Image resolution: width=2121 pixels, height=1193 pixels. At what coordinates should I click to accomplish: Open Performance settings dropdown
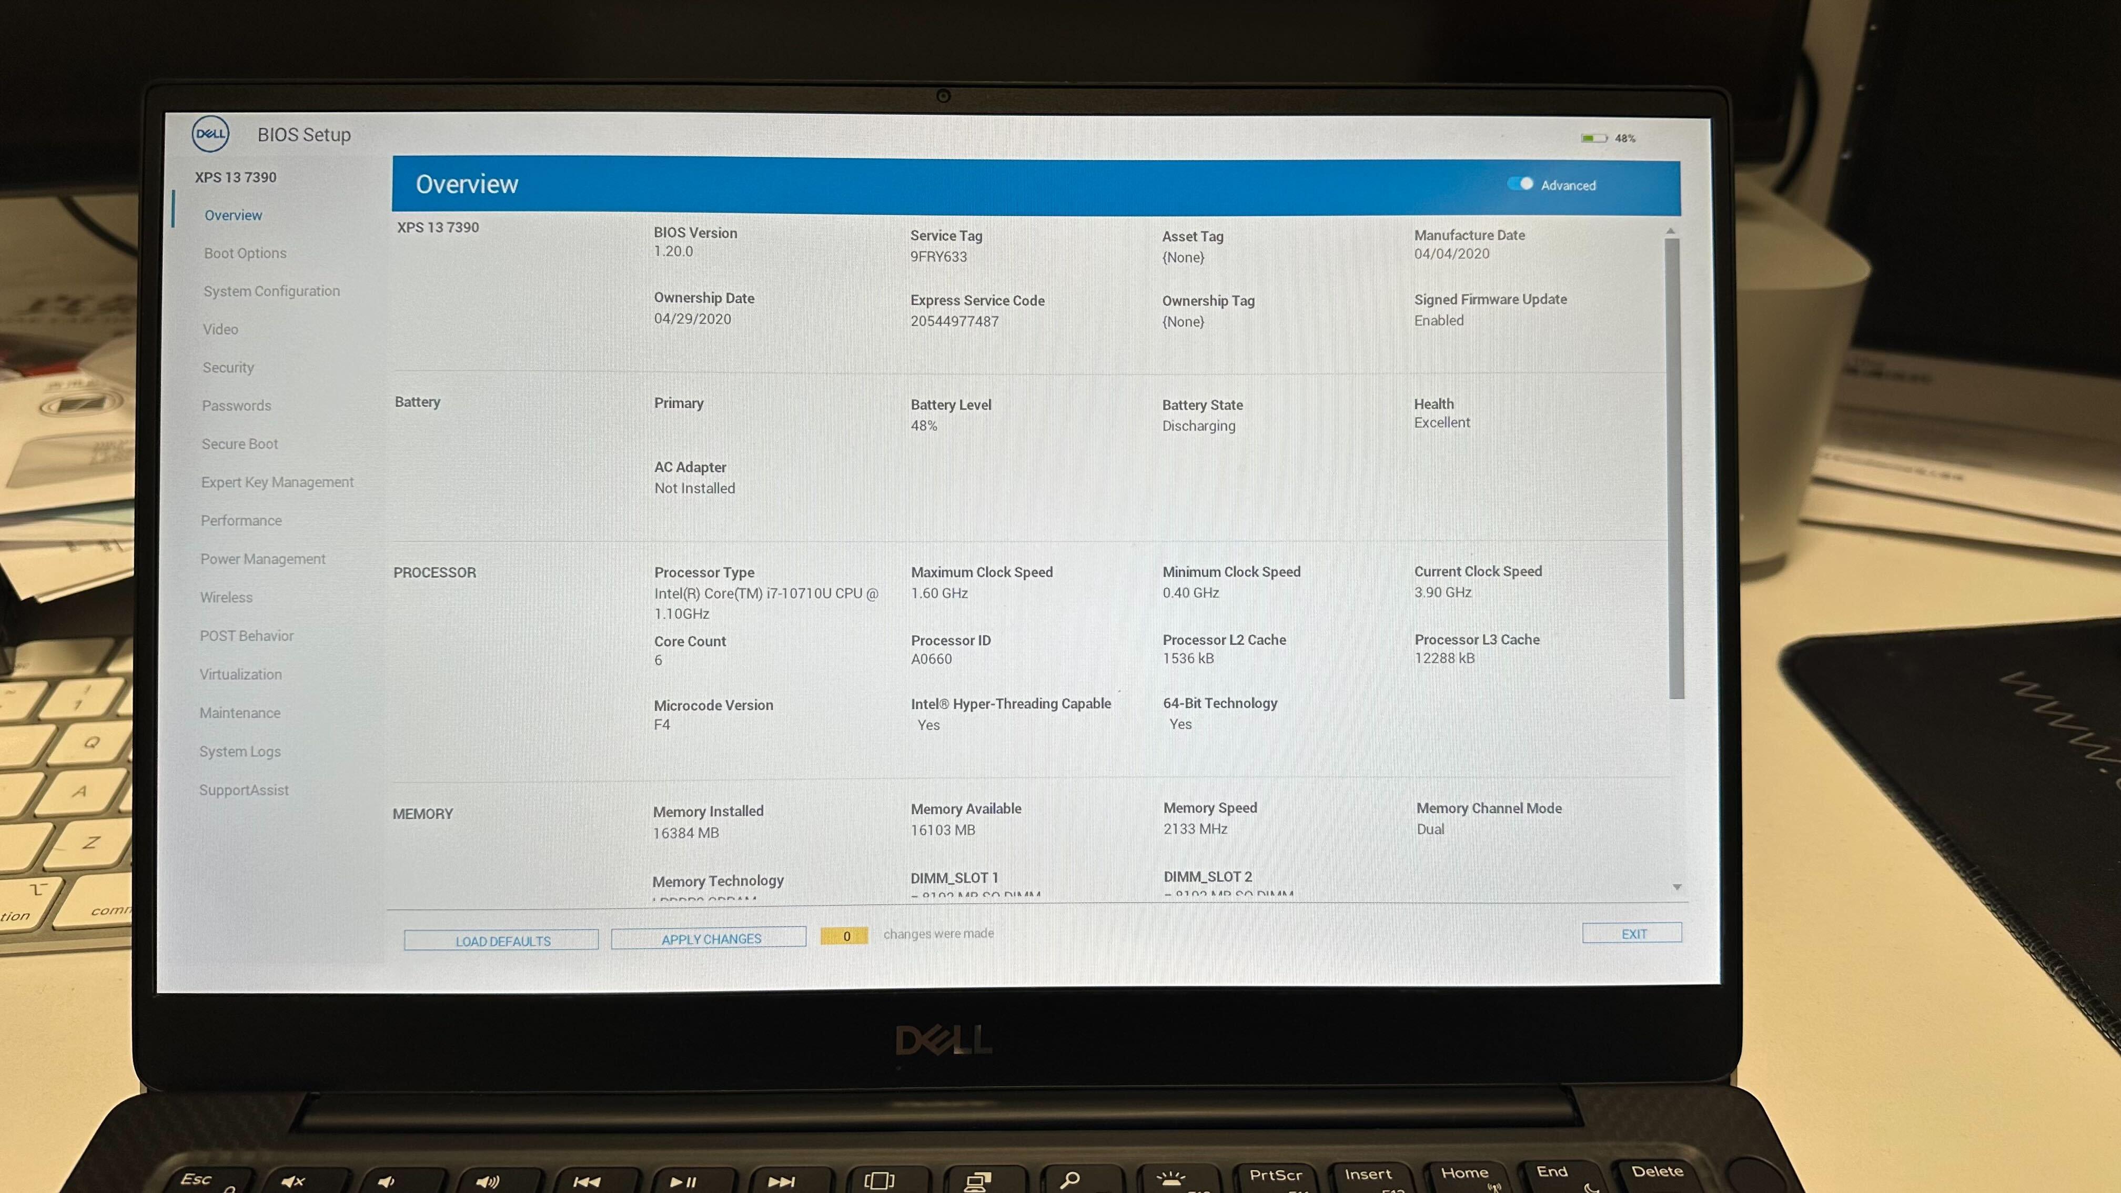240,520
